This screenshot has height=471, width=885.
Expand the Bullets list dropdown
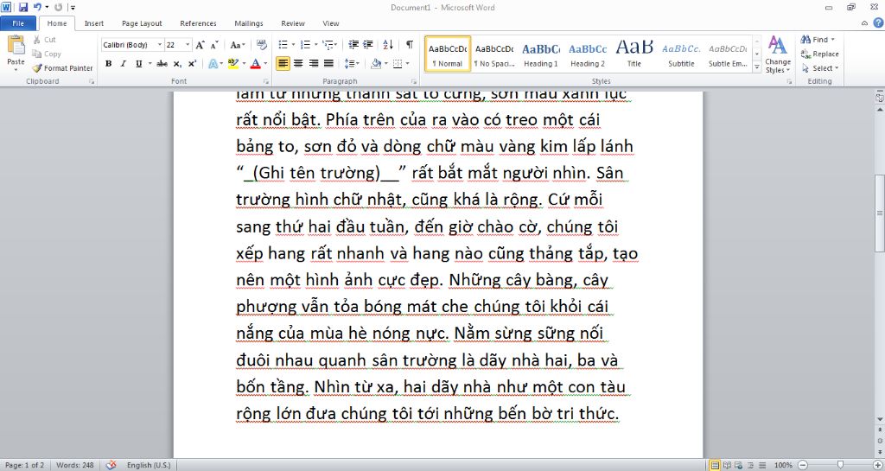(x=294, y=45)
